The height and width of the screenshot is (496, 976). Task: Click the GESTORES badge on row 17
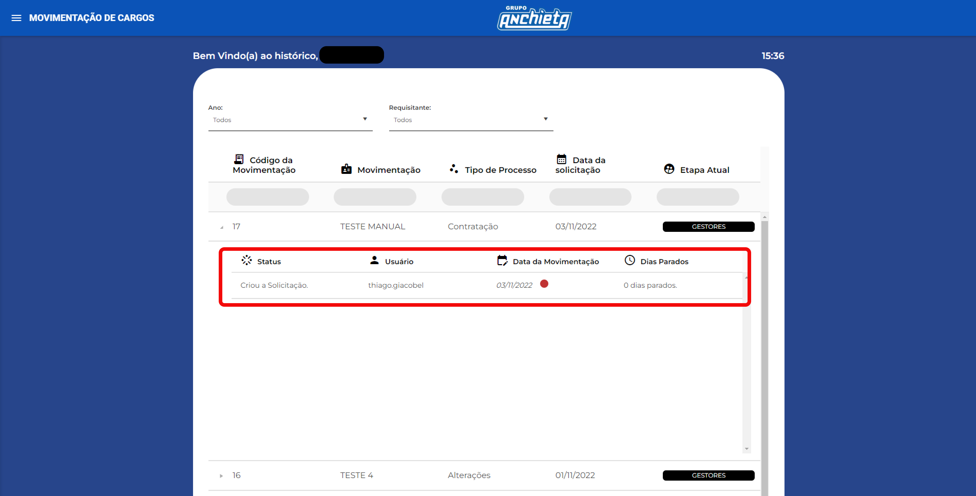[708, 226]
